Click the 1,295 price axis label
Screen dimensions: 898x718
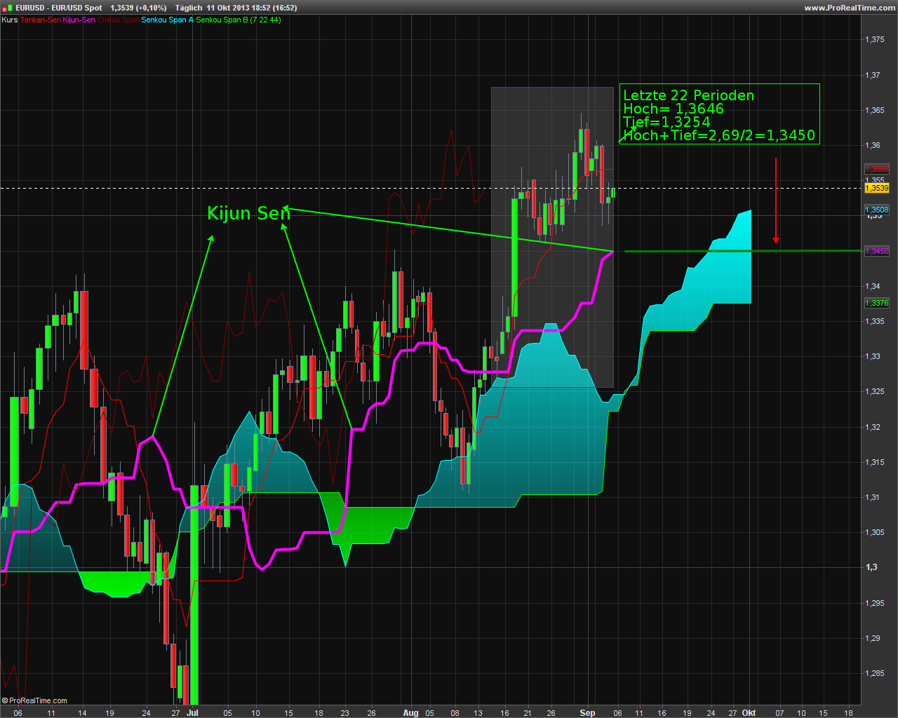(x=875, y=603)
